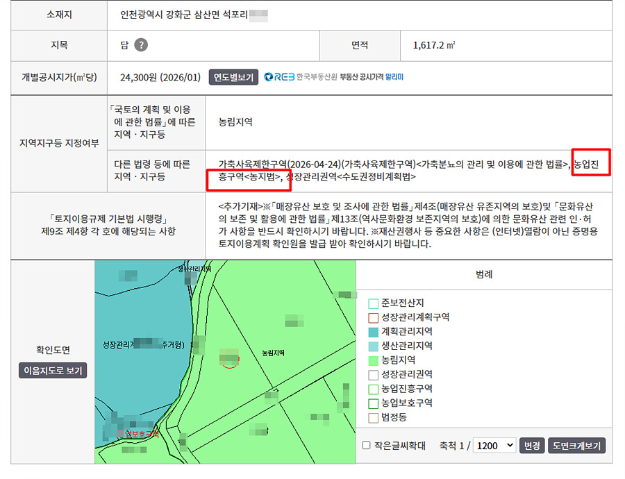Select the 생산관리지역 light blue swatch
This screenshot has width=625, height=479.
pos(373,346)
